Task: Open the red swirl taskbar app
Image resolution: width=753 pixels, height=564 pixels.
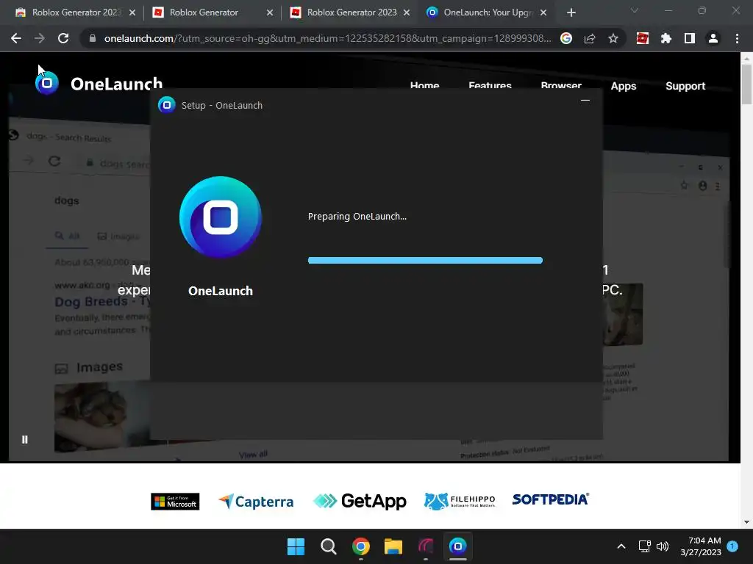Action: [426, 546]
